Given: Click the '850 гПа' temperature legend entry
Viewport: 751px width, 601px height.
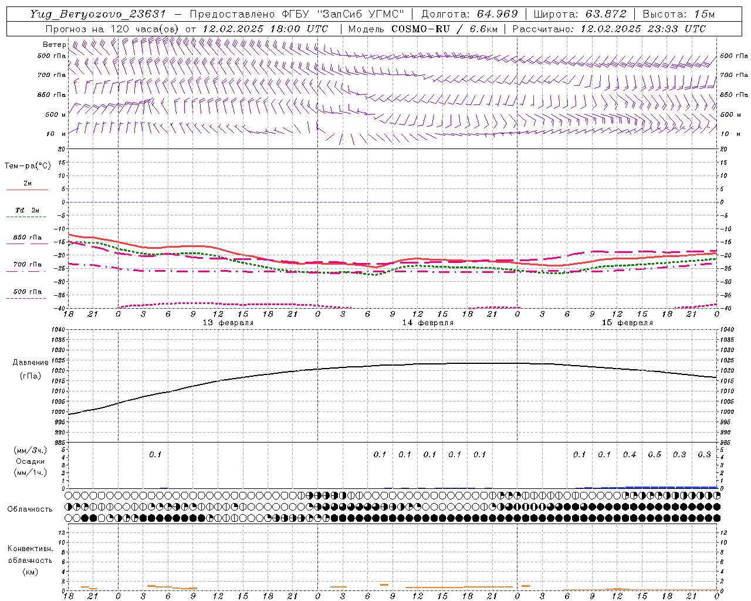Looking at the screenshot, I should click(27, 238).
